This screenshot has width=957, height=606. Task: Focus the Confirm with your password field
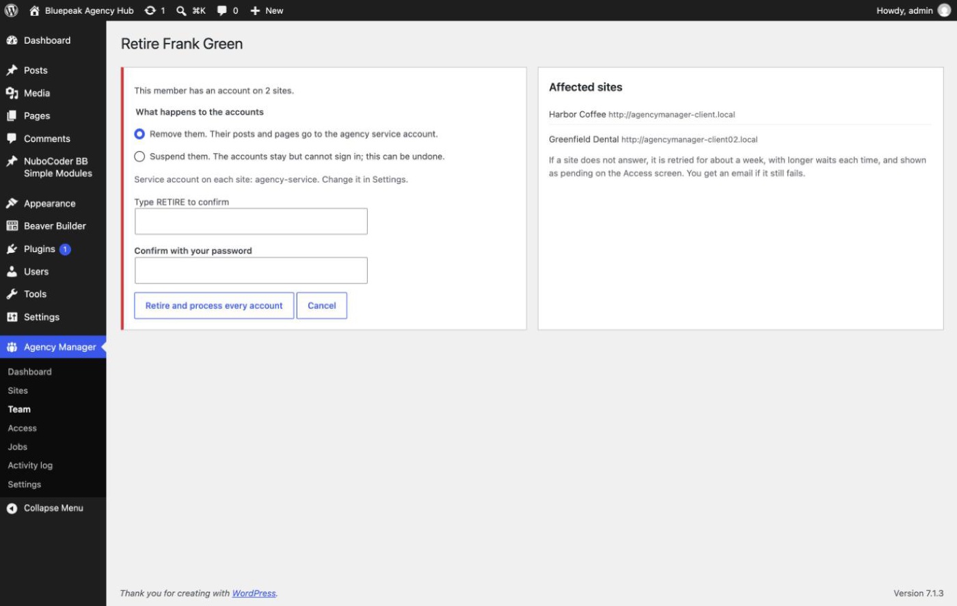click(x=251, y=271)
